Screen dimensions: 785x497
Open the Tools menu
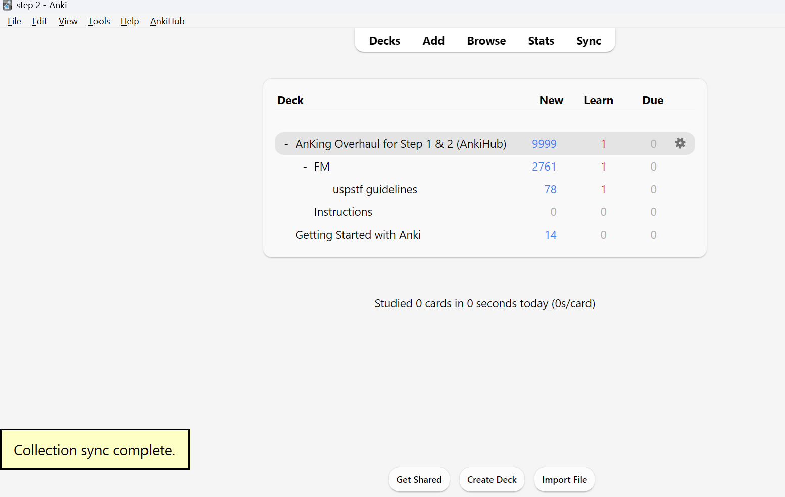click(99, 21)
